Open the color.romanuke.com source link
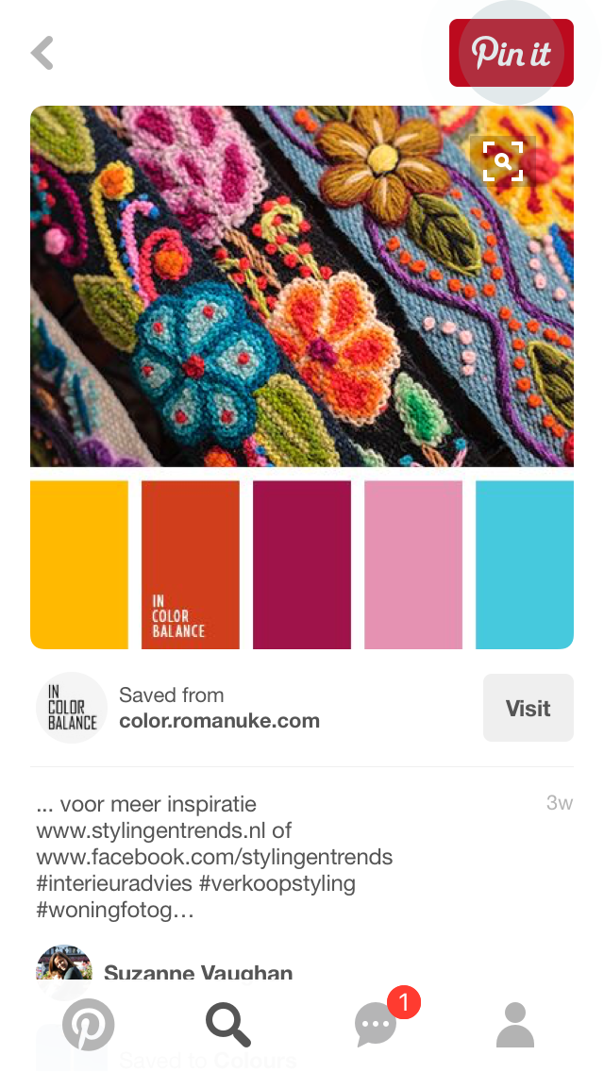This screenshot has width=604, height=1072. tap(219, 721)
